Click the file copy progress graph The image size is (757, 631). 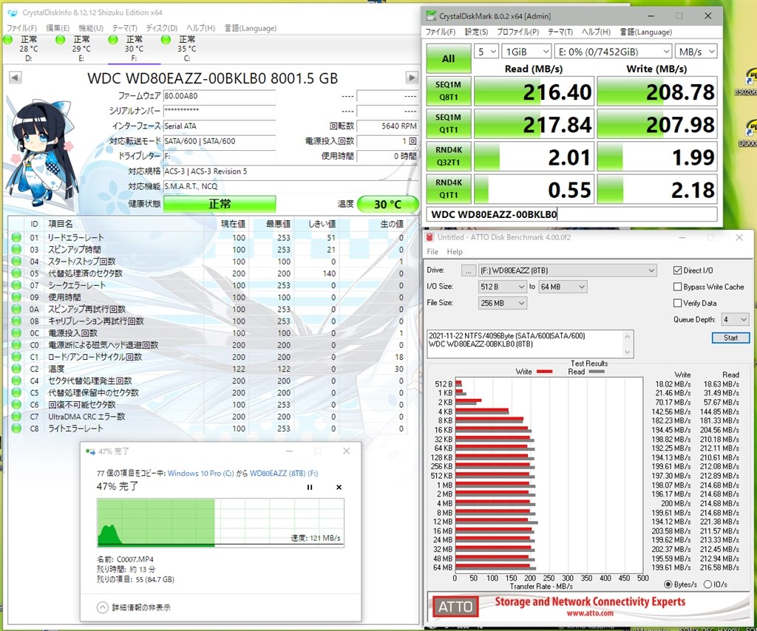pos(220,523)
